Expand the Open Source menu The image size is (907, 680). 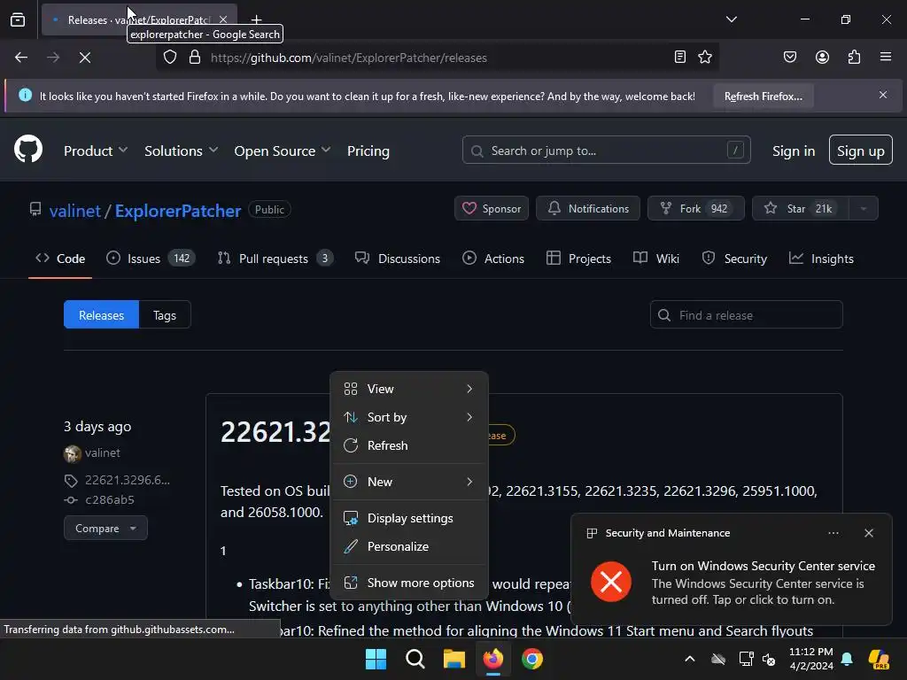coord(283,151)
